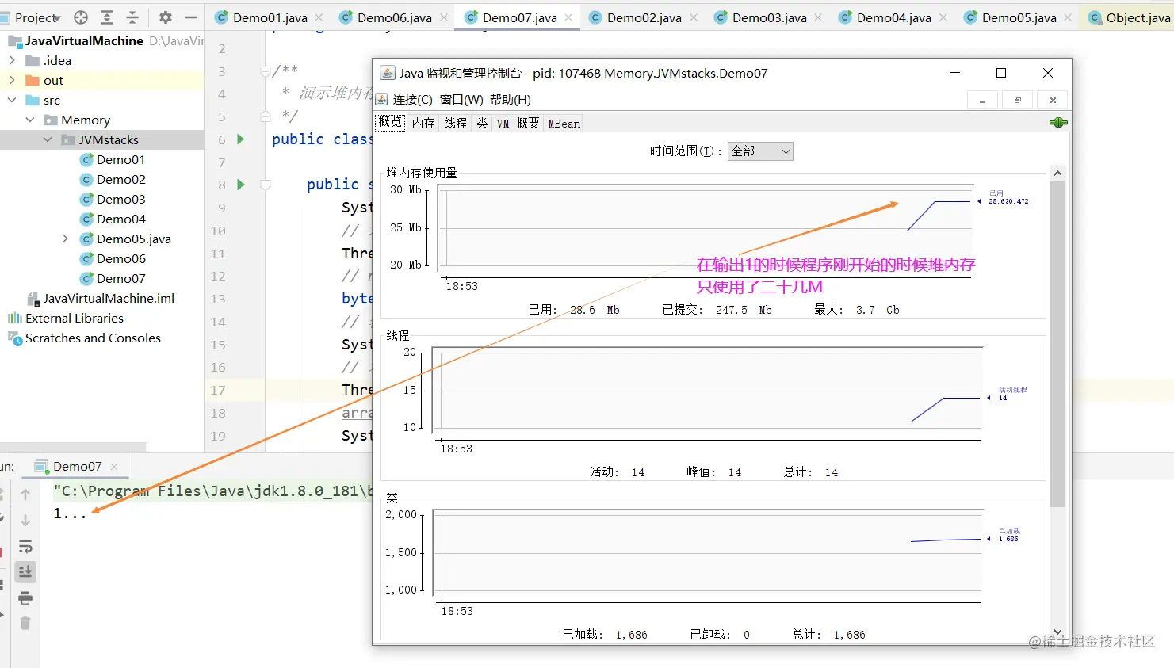Viewport: 1174px width, 668px height.
Task: Click the JConsole vertical scrollbar thumb
Action: click(1057, 344)
